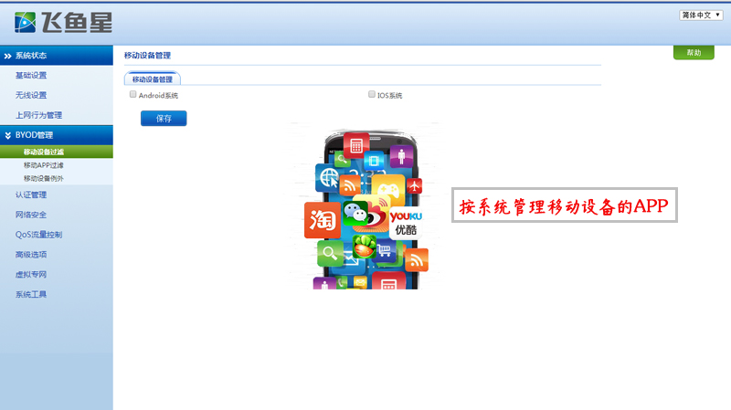Select 移动设备过滤 submenu item
The image size is (731, 410).
57,152
